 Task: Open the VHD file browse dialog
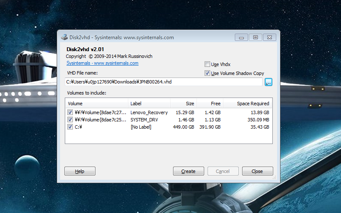[268, 82]
